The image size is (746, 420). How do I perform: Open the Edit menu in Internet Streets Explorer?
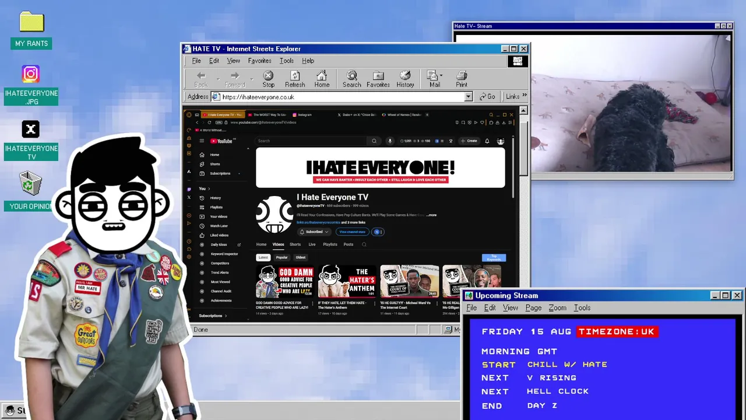click(214, 61)
